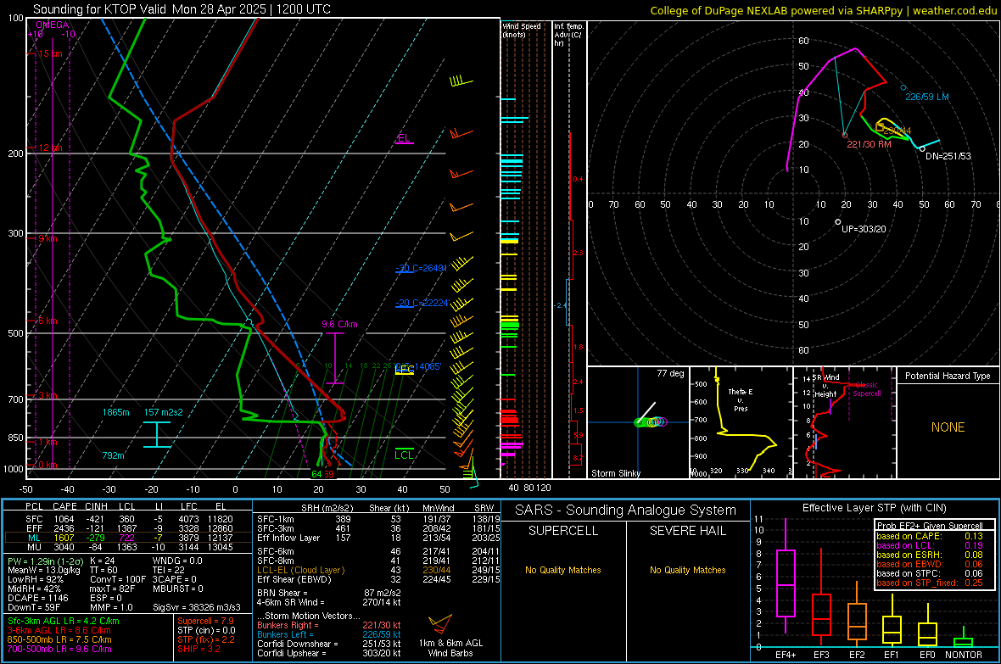Select the green LCL level label
The width and height of the screenshot is (1001, 664).
pos(404,455)
